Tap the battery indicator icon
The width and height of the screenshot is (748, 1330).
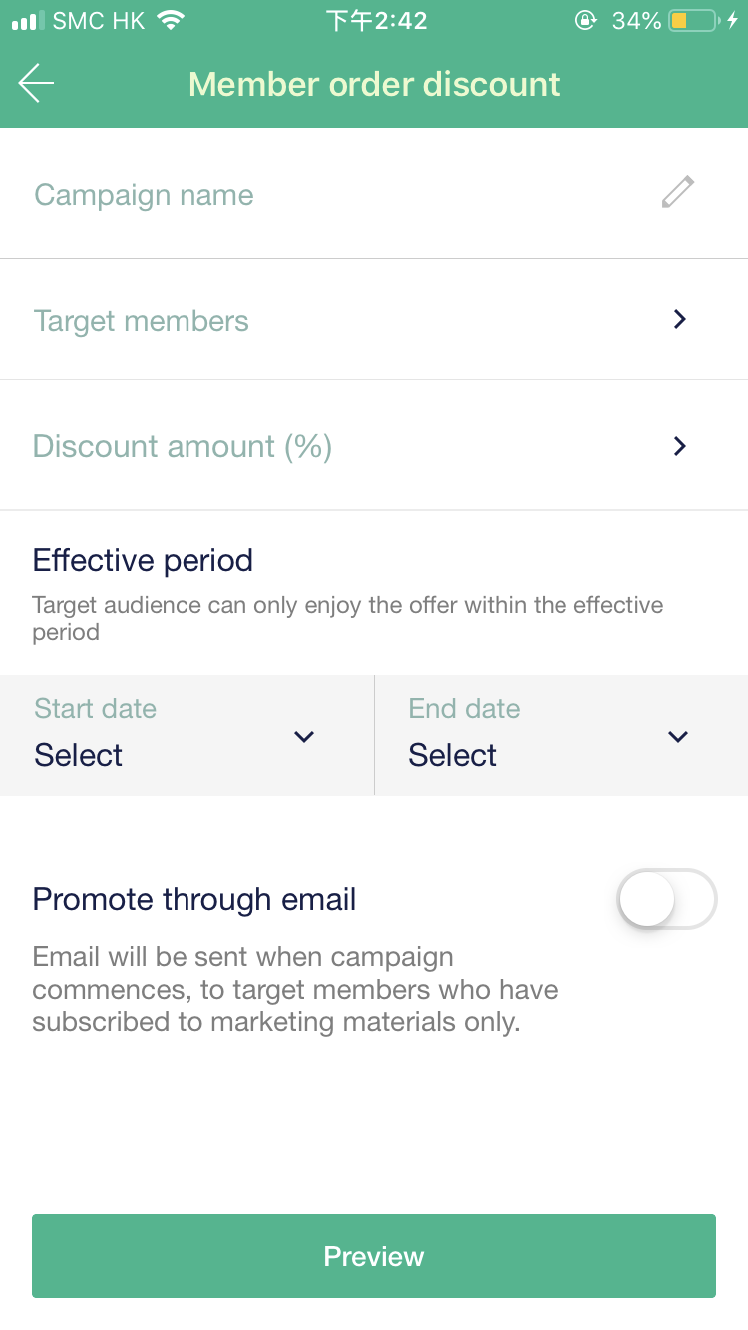(x=693, y=21)
